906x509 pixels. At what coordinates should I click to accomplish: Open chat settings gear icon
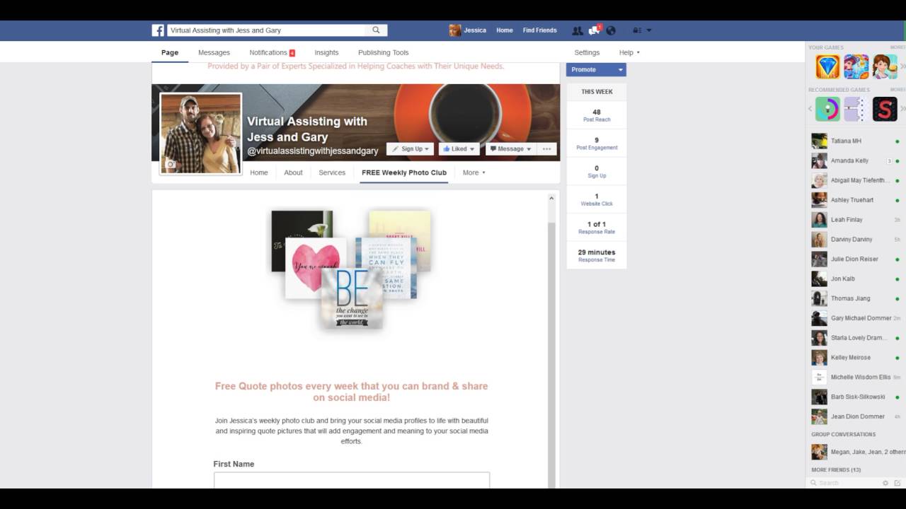click(885, 483)
